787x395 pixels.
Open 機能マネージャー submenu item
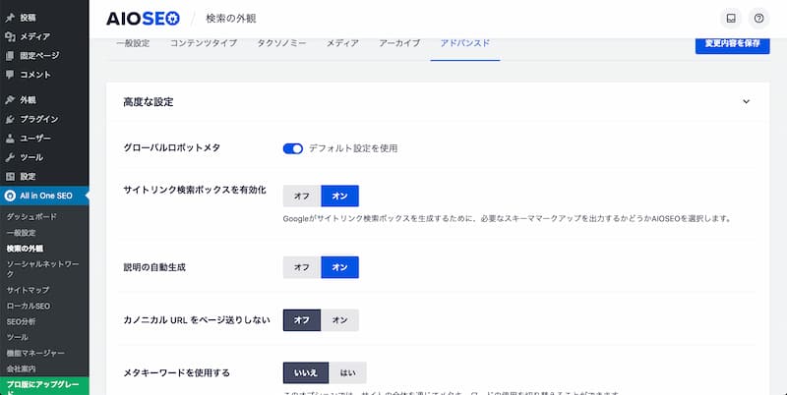(x=35, y=354)
